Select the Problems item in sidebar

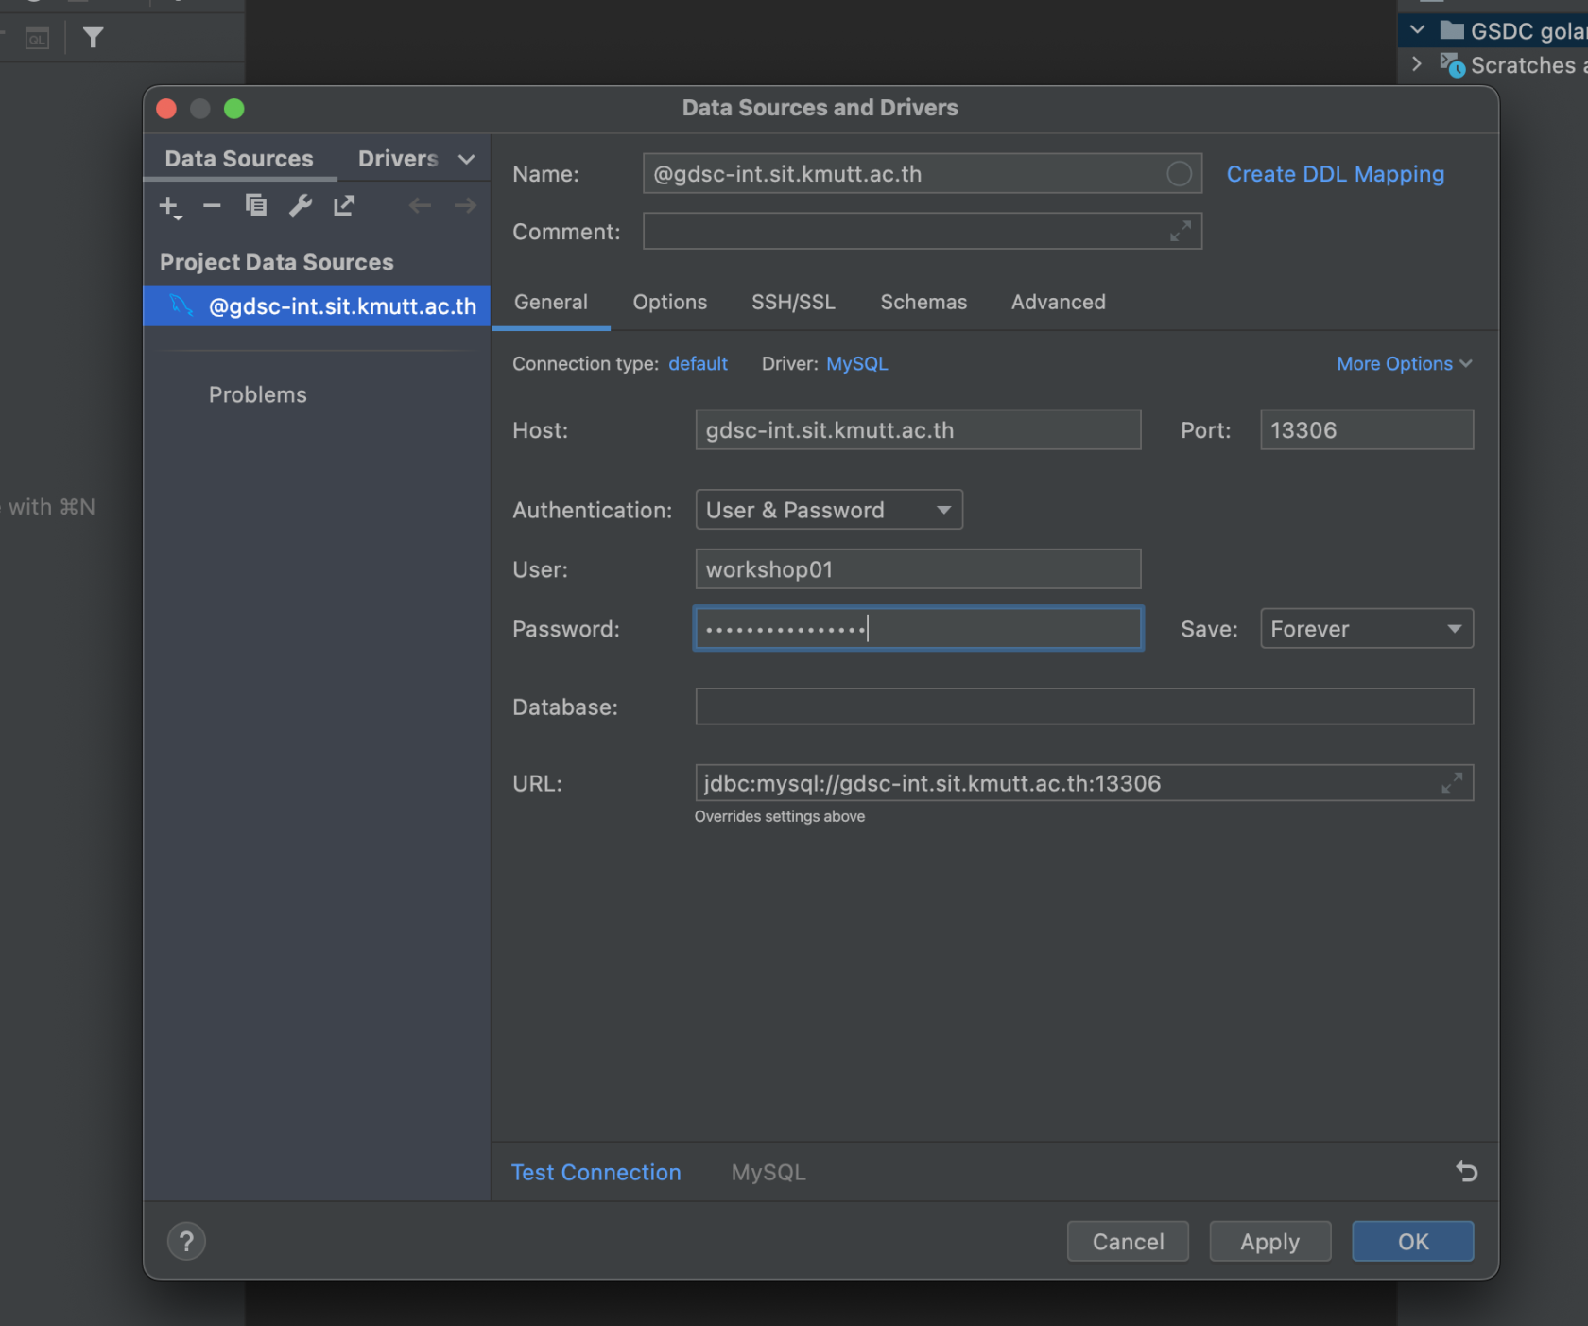(257, 394)
